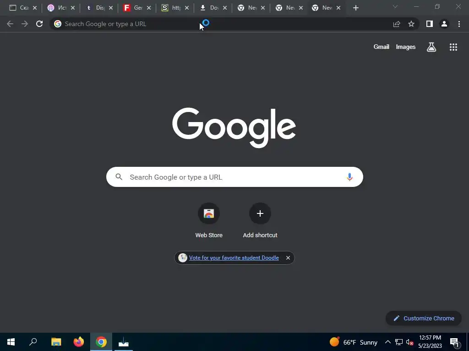The width and height of the screenshot is (469, 351).
Task: Bookmark this tab with the star icon
Action: [x=411, y=24]
